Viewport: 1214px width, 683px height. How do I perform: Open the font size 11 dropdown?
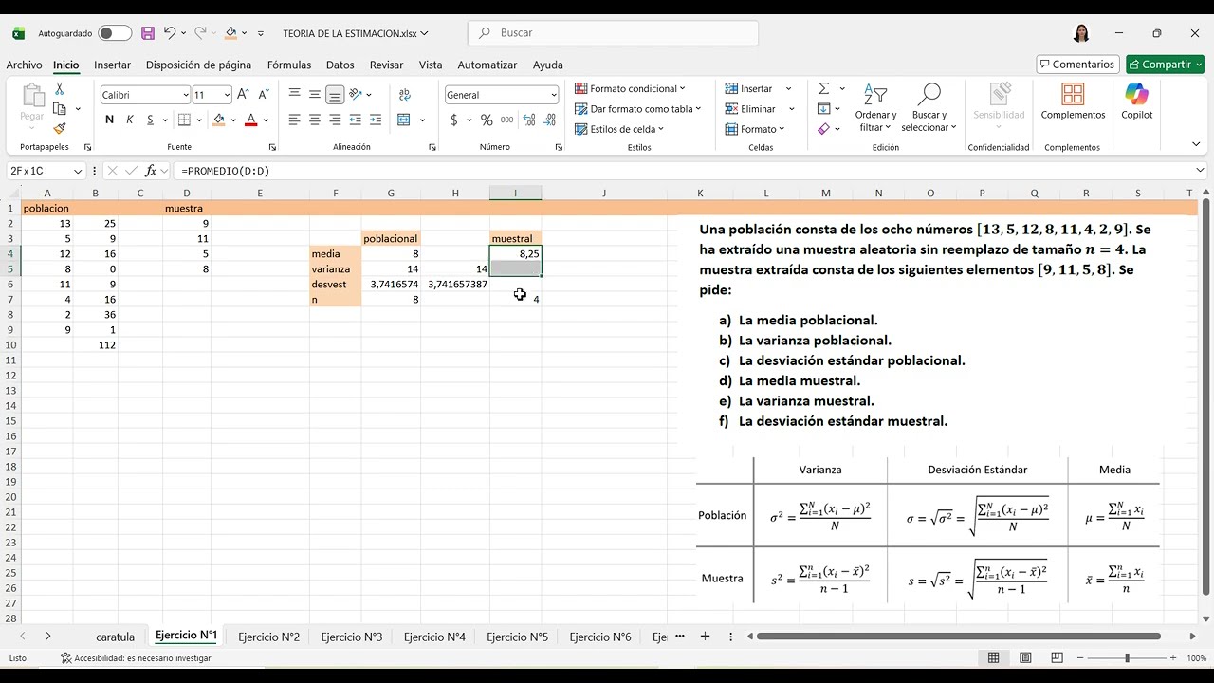(x=227, y=95)
